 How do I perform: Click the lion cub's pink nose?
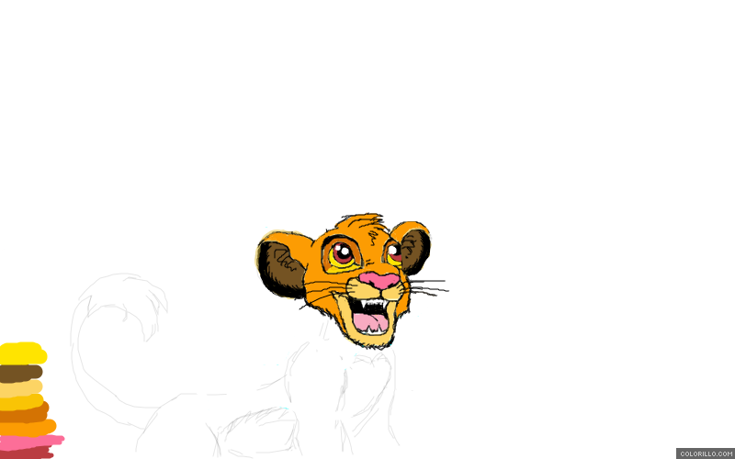378,280
